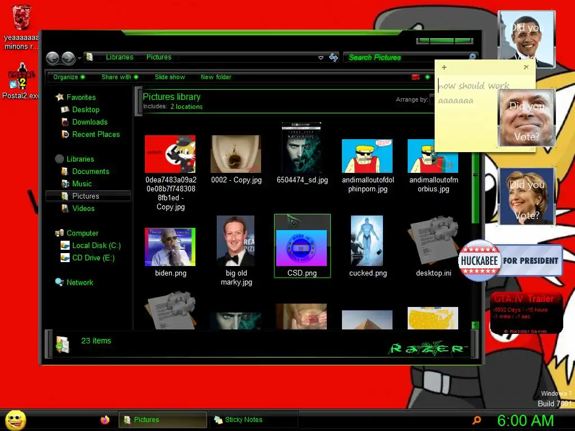The width and height of the screenshot is (575, 431).
Task: Select Libraries in navigation pane
Action: point(75,159)
